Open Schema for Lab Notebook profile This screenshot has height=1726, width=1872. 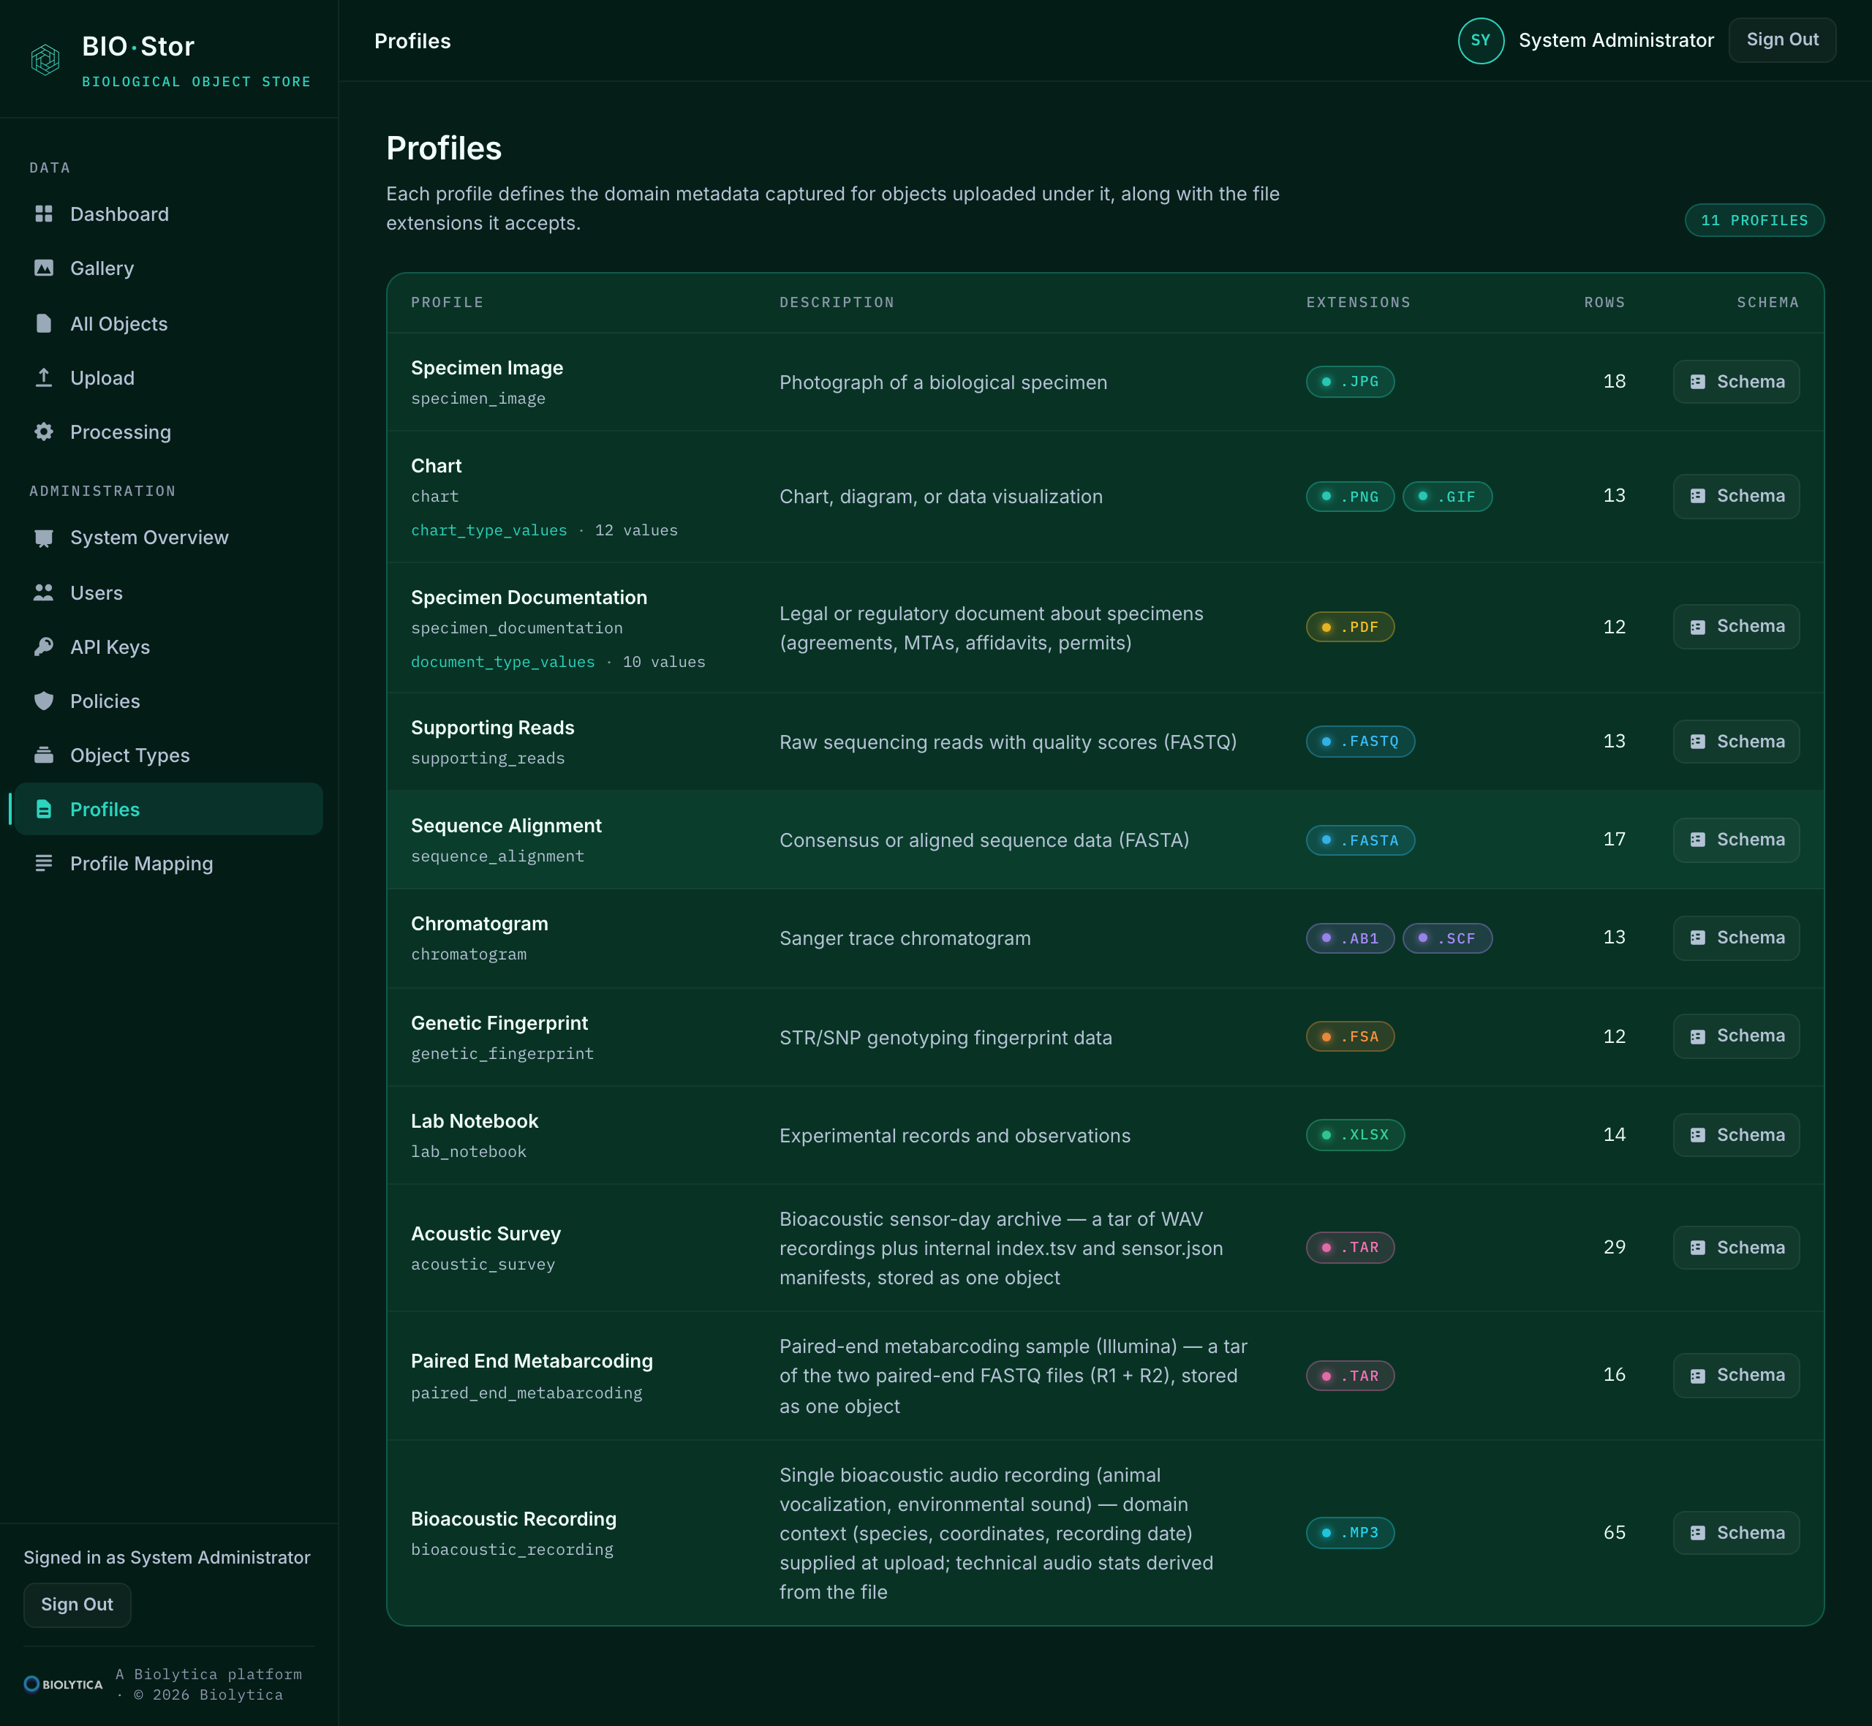(x=1736, y=1135)
